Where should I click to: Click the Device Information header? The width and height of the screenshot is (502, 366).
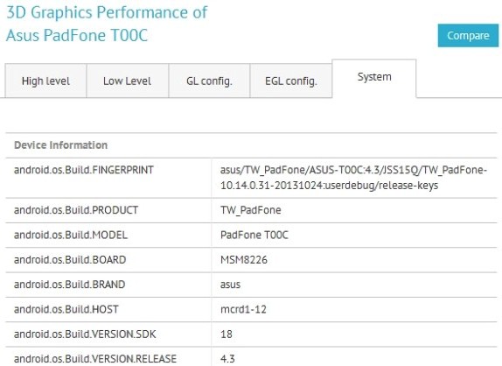coord(61,145)
